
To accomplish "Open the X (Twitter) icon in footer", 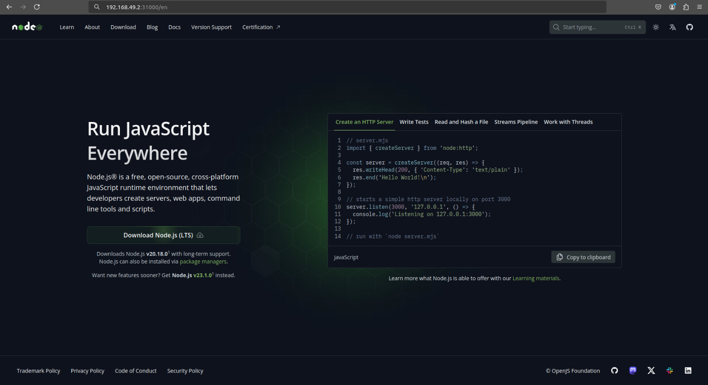I will pyautogui.click(x=651, y=370).
